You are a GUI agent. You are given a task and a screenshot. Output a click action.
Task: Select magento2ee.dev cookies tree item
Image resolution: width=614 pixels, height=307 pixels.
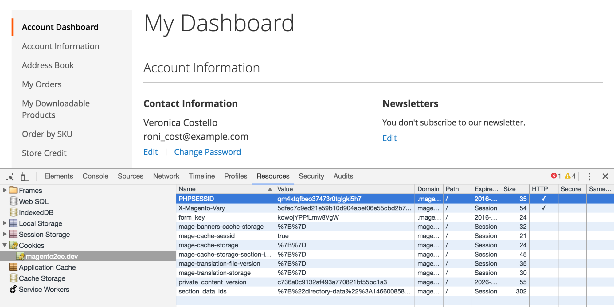(x=52, y=256)
